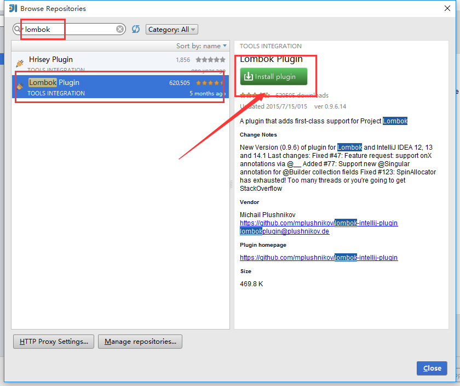This screenshot has height=386, width=460.
Task: Click Hrisey Plugin star rating
Action: (211, 60)
